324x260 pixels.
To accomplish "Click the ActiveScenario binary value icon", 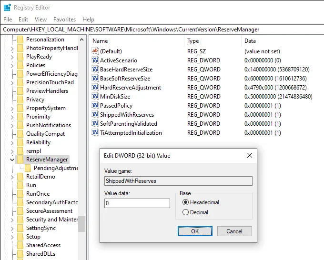I will point(95,60).
